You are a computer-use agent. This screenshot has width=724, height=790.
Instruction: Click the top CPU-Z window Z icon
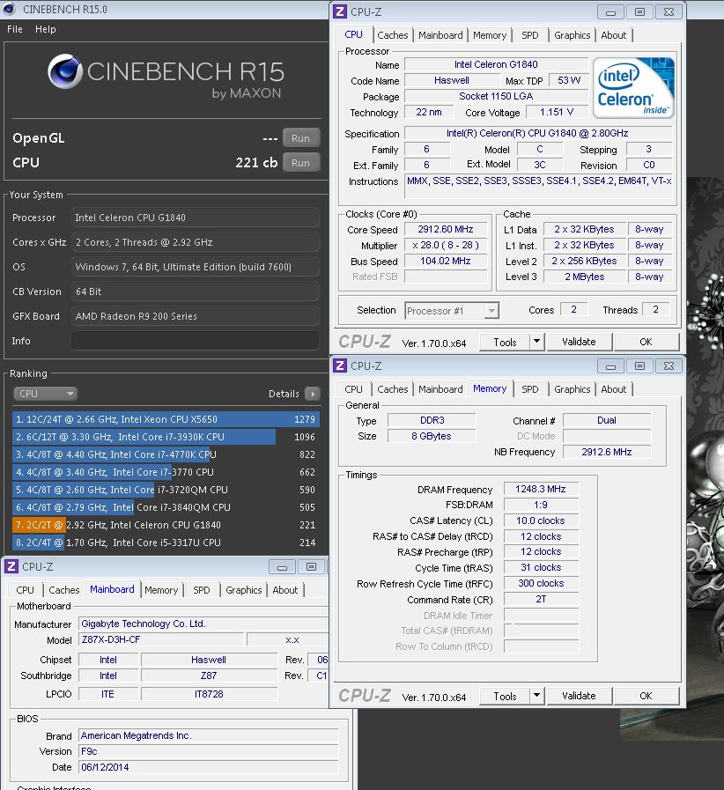click(x=340, y=11)
